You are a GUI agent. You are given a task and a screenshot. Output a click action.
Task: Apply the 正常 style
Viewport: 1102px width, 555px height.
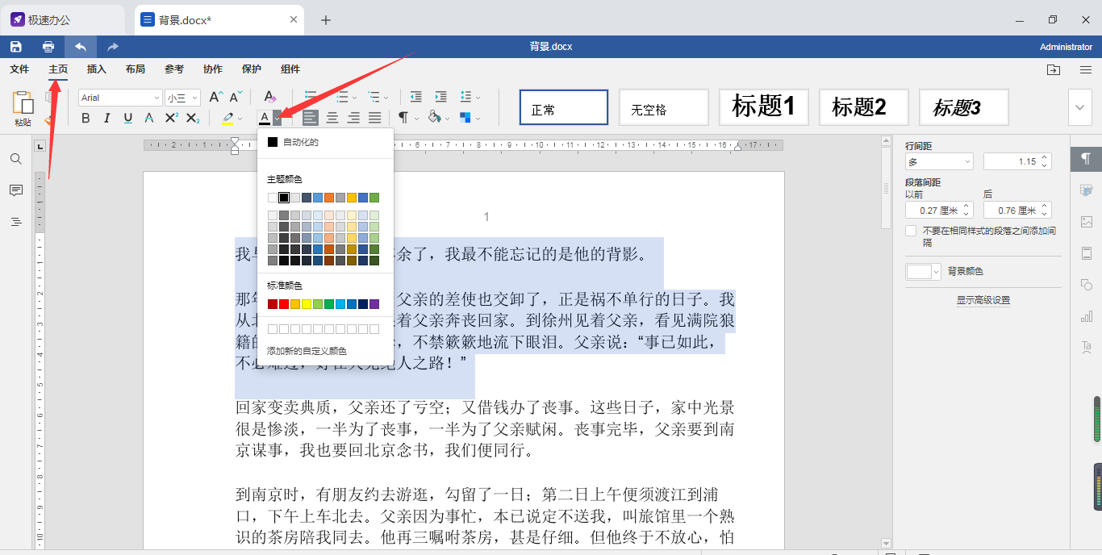pyautogui.click(x=563, y=107)
